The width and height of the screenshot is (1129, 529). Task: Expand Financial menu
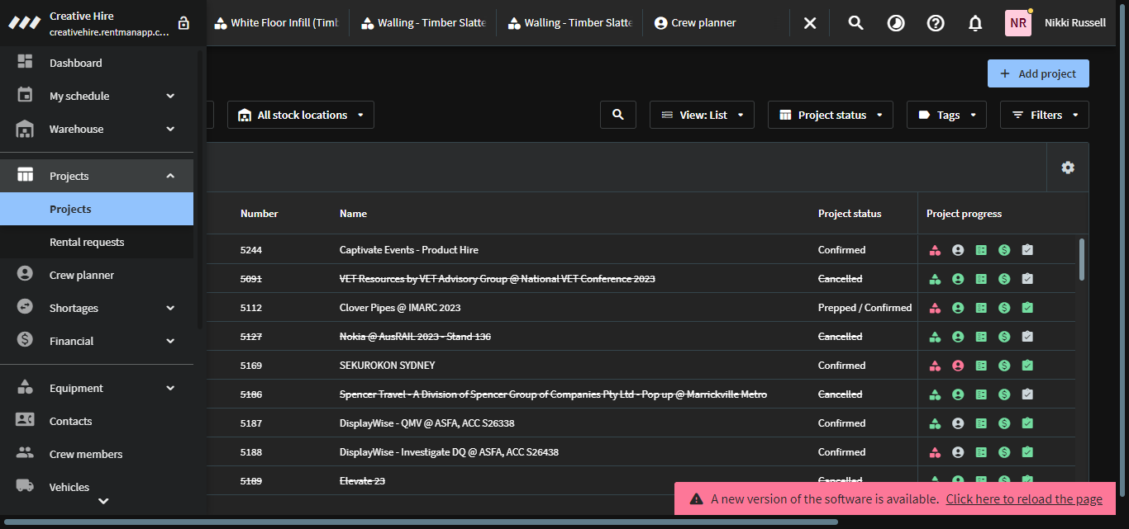click(x=97, y=341)
